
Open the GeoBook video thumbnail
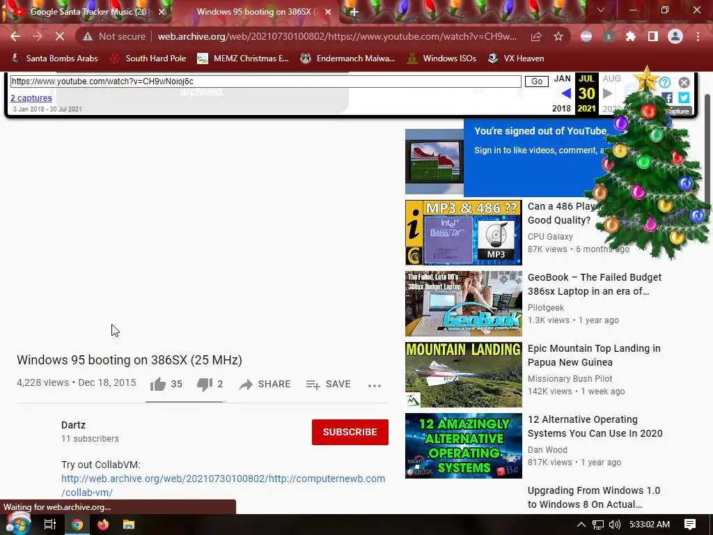(x=463, y=304)
